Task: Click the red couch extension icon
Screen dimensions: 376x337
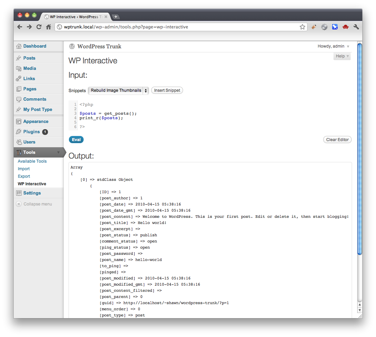Action: [x=345, y=27]
